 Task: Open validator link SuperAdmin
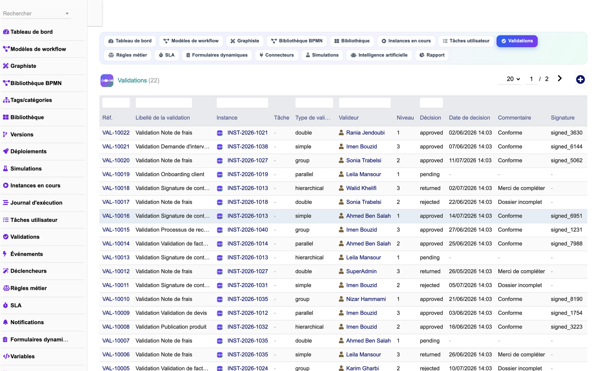click(361, 271)
